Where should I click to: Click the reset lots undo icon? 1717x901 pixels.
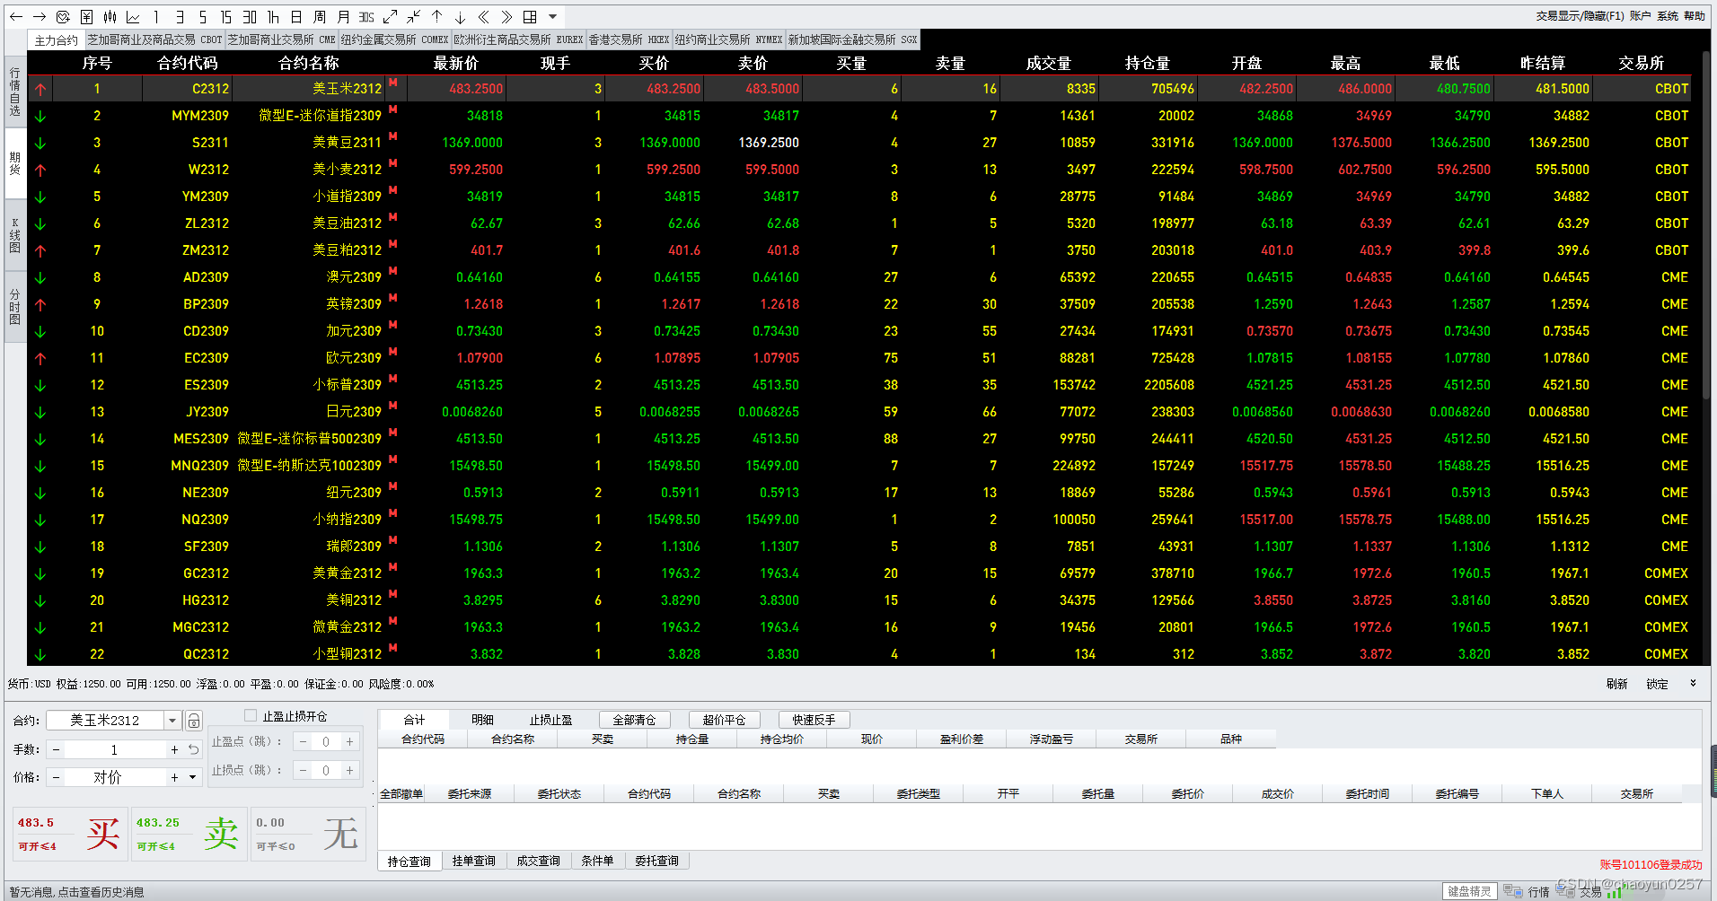pyautogui.click(x=194, y=749)
